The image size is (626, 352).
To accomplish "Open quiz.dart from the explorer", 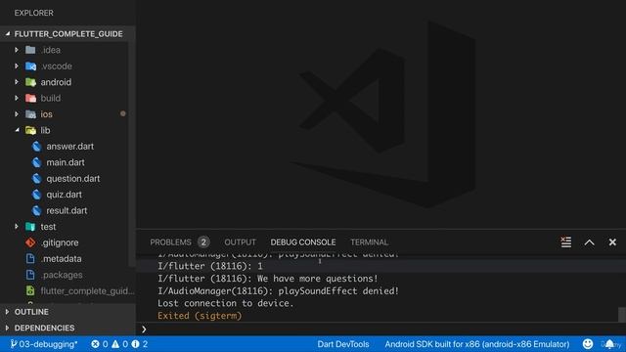I will 64,195.
